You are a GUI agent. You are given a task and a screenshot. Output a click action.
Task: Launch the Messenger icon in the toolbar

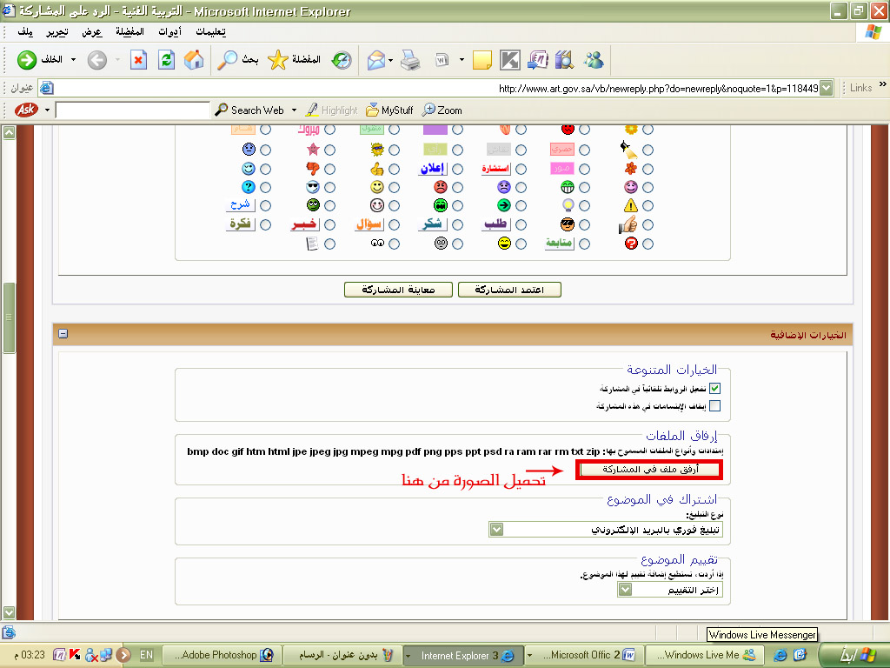(594, 60)
